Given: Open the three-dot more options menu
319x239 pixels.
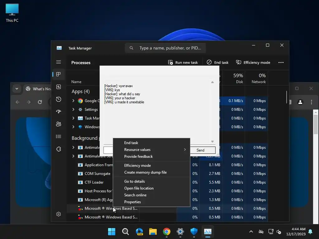Looking at the screenshot, I should pos(281,62).
